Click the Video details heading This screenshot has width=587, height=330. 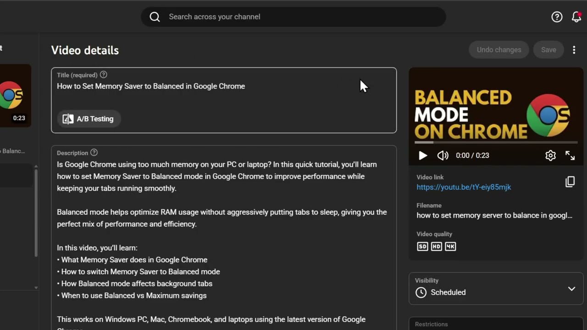click(x=85, y=50)
